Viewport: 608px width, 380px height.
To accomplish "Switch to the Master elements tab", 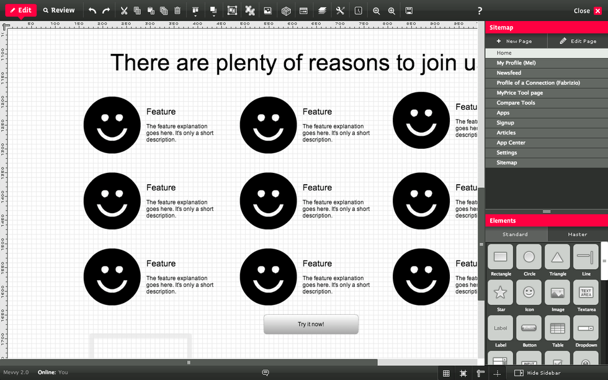I will click(577, 234).
